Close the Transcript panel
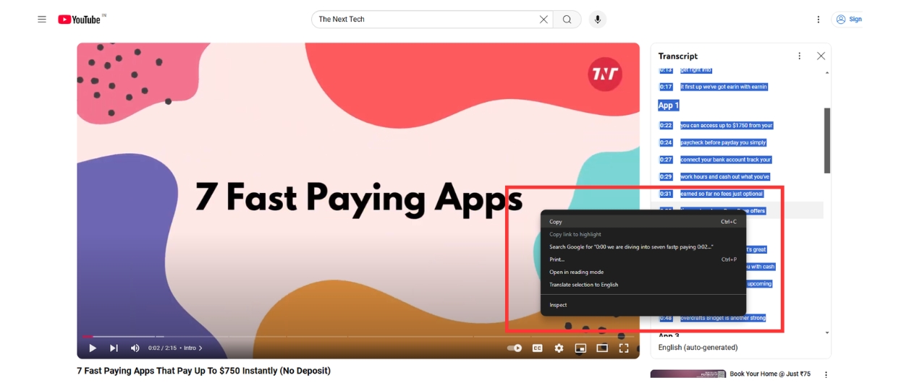This screenshot has width=901, height=383. [821, 56]
